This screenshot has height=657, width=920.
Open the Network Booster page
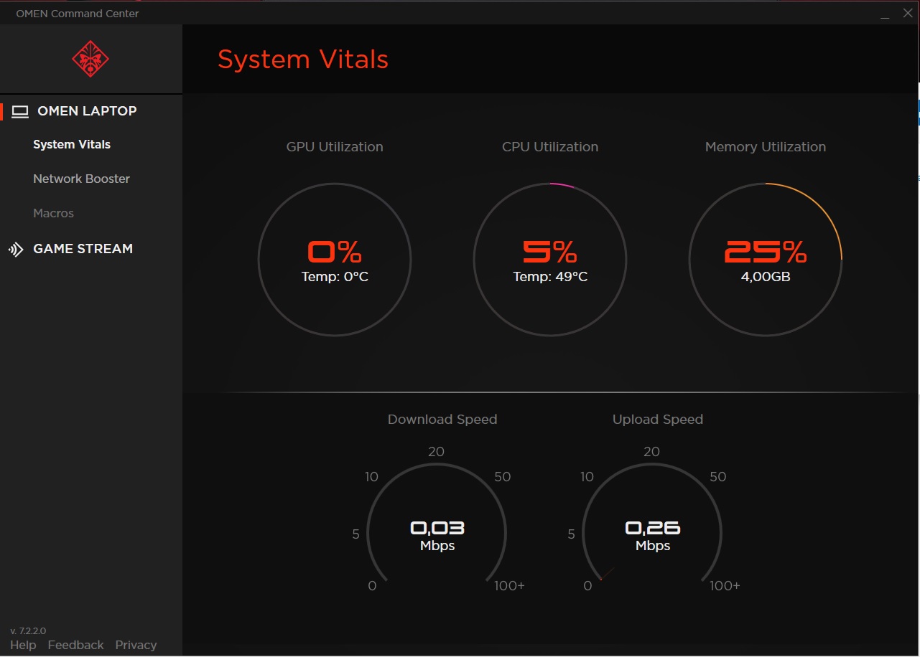pyautogui.click(x=81, y=179)
